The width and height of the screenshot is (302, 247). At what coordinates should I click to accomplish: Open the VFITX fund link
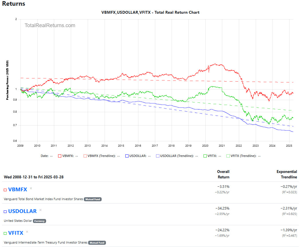point(15,233)
